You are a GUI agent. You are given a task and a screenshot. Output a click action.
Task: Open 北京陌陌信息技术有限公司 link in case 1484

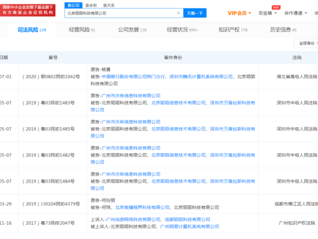click(x=178, y=181)
